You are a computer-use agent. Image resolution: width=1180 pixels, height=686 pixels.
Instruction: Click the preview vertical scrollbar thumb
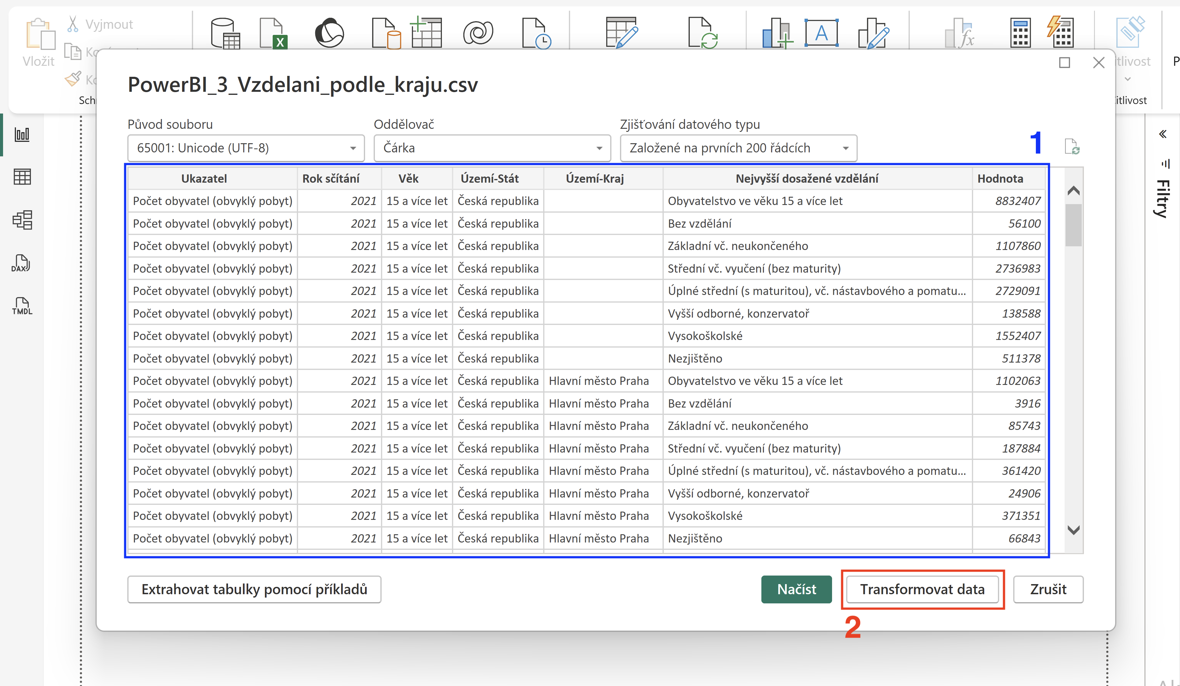[x=1073, y=225]
